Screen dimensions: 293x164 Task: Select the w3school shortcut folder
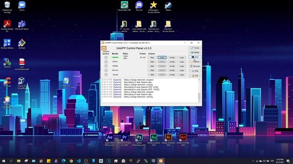pyautogui.click(x=168, y=26)
